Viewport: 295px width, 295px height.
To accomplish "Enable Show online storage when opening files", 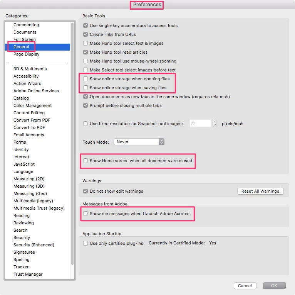I will pos(85,79).
